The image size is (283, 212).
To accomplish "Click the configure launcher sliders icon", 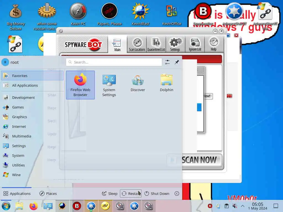I will [167, 62].
